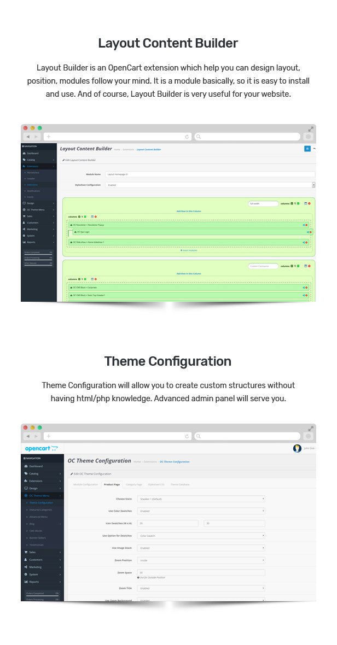Select the Product Page tab
Viewport: 337px width, 645px height.
112,485
